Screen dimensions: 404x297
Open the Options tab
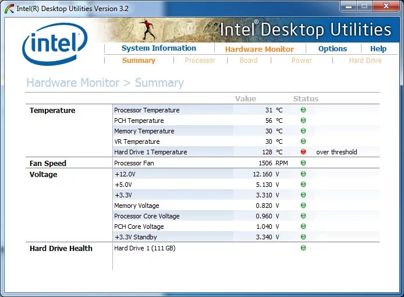click(332, 49)
